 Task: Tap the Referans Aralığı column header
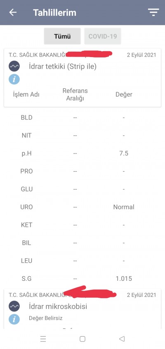[75, 94]
